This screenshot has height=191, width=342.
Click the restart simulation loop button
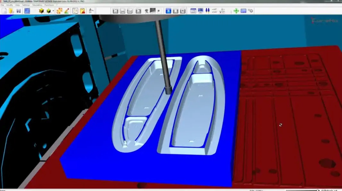pyautogui.click(x=183, y=11)
